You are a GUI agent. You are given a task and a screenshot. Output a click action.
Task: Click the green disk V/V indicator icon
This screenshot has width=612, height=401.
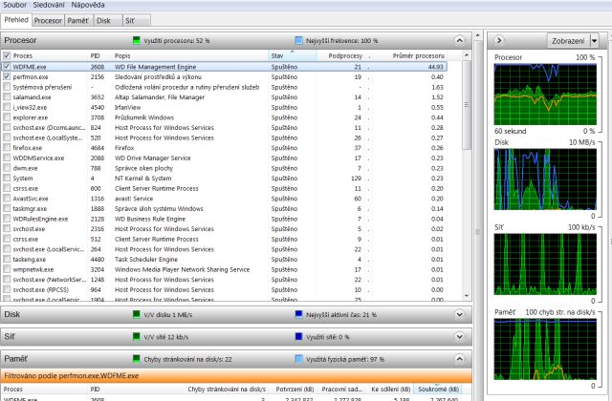[136, 313]
